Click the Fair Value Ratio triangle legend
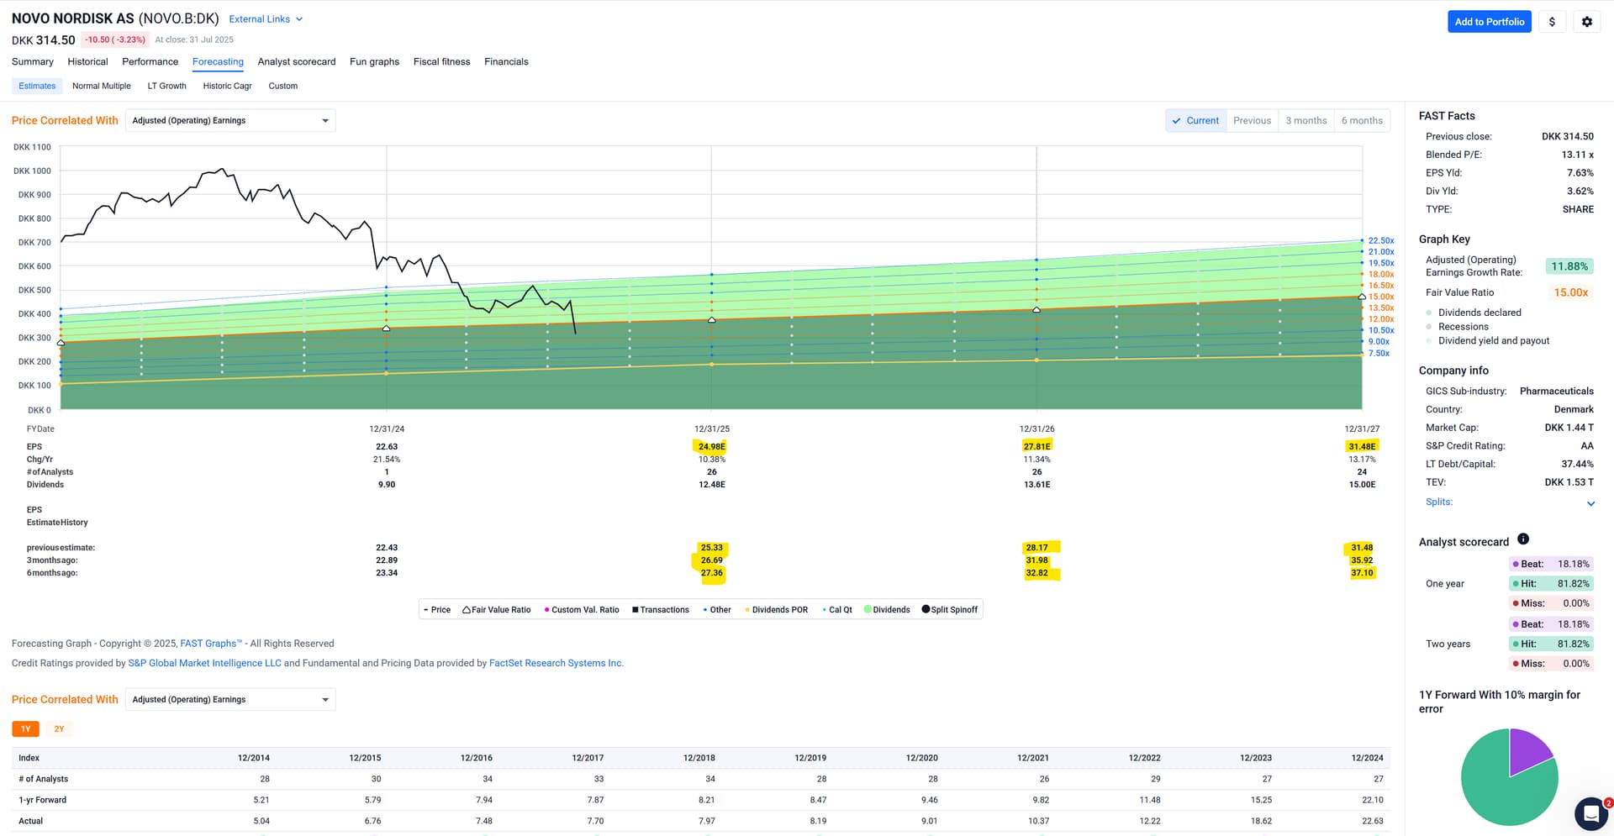This screenshot has height=836, width=1614. pos(467,610)
